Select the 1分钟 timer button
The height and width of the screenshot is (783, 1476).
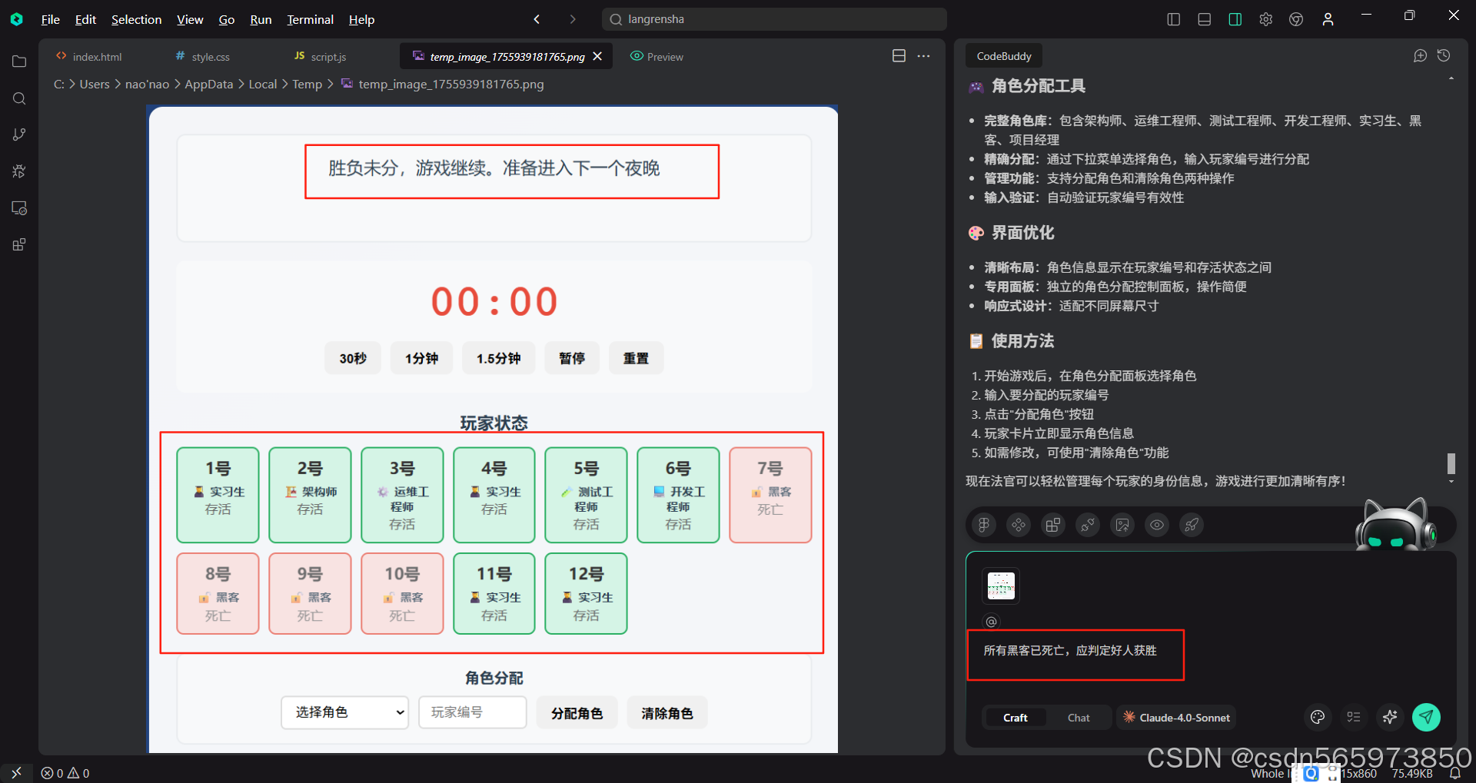pyautogui.click(x=421, y=357)
